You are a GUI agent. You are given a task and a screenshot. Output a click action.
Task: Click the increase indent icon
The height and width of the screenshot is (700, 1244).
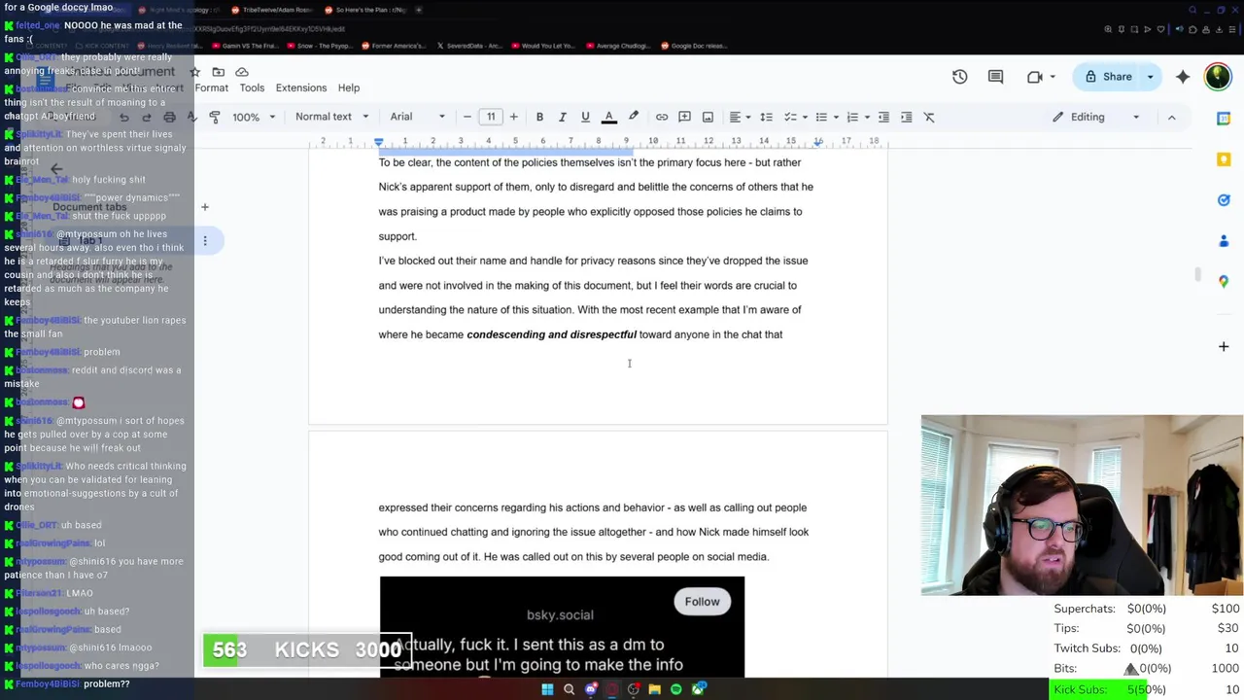pos(906,117)
